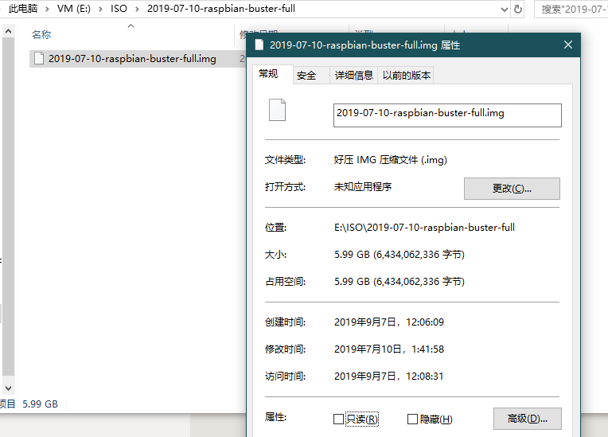Click the large file icon in properties dialog
This screenshot has width=608, height=437.
[277, 110]
